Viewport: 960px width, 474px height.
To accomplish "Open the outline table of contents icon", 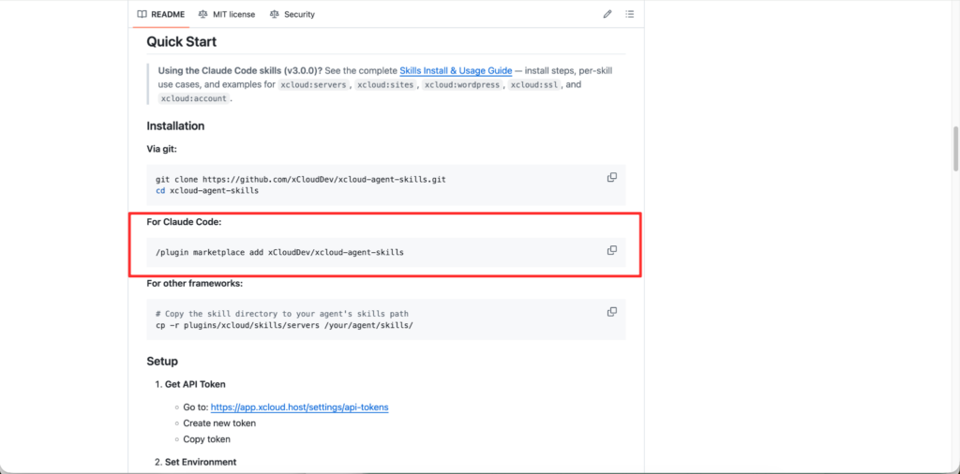I will coord(629,14).
